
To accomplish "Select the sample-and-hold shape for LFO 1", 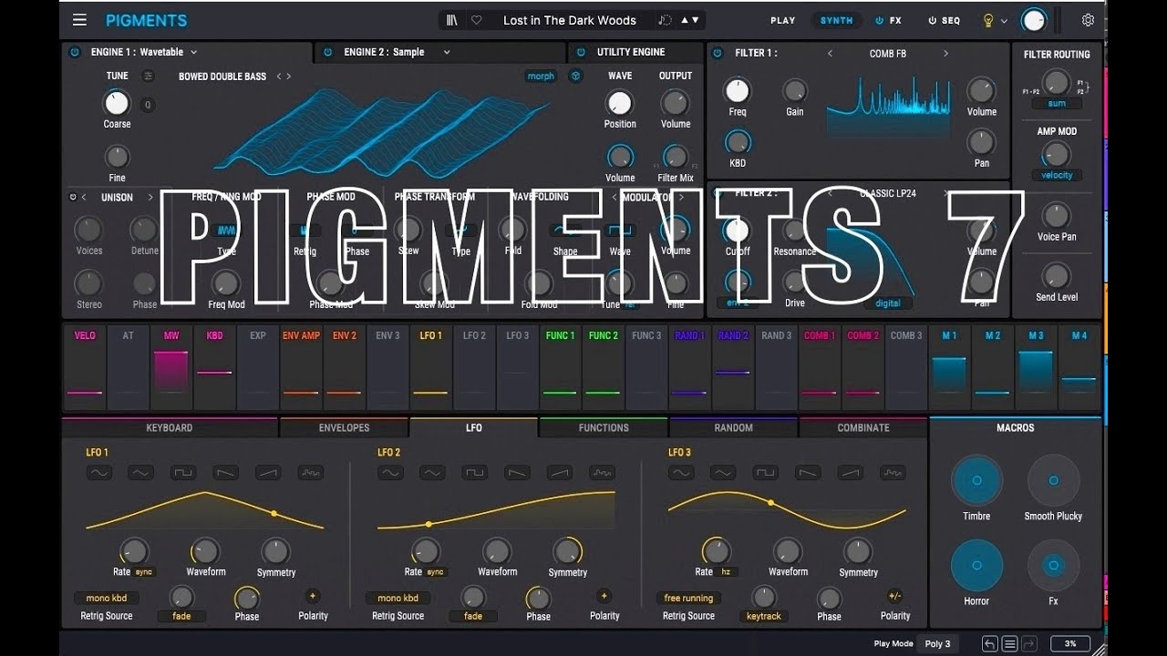I will (x=310, y=473).
